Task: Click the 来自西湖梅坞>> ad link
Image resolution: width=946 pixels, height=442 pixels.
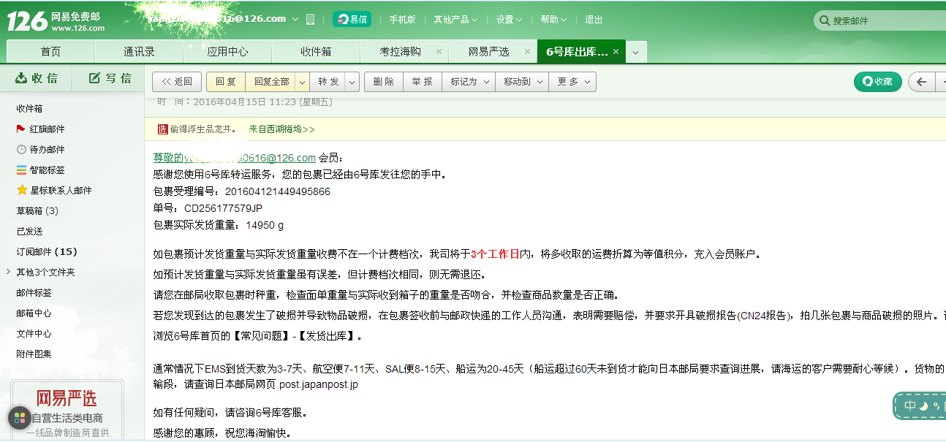Action: [x=281, y=129]
